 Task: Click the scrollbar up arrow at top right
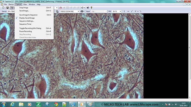(190, 14)
